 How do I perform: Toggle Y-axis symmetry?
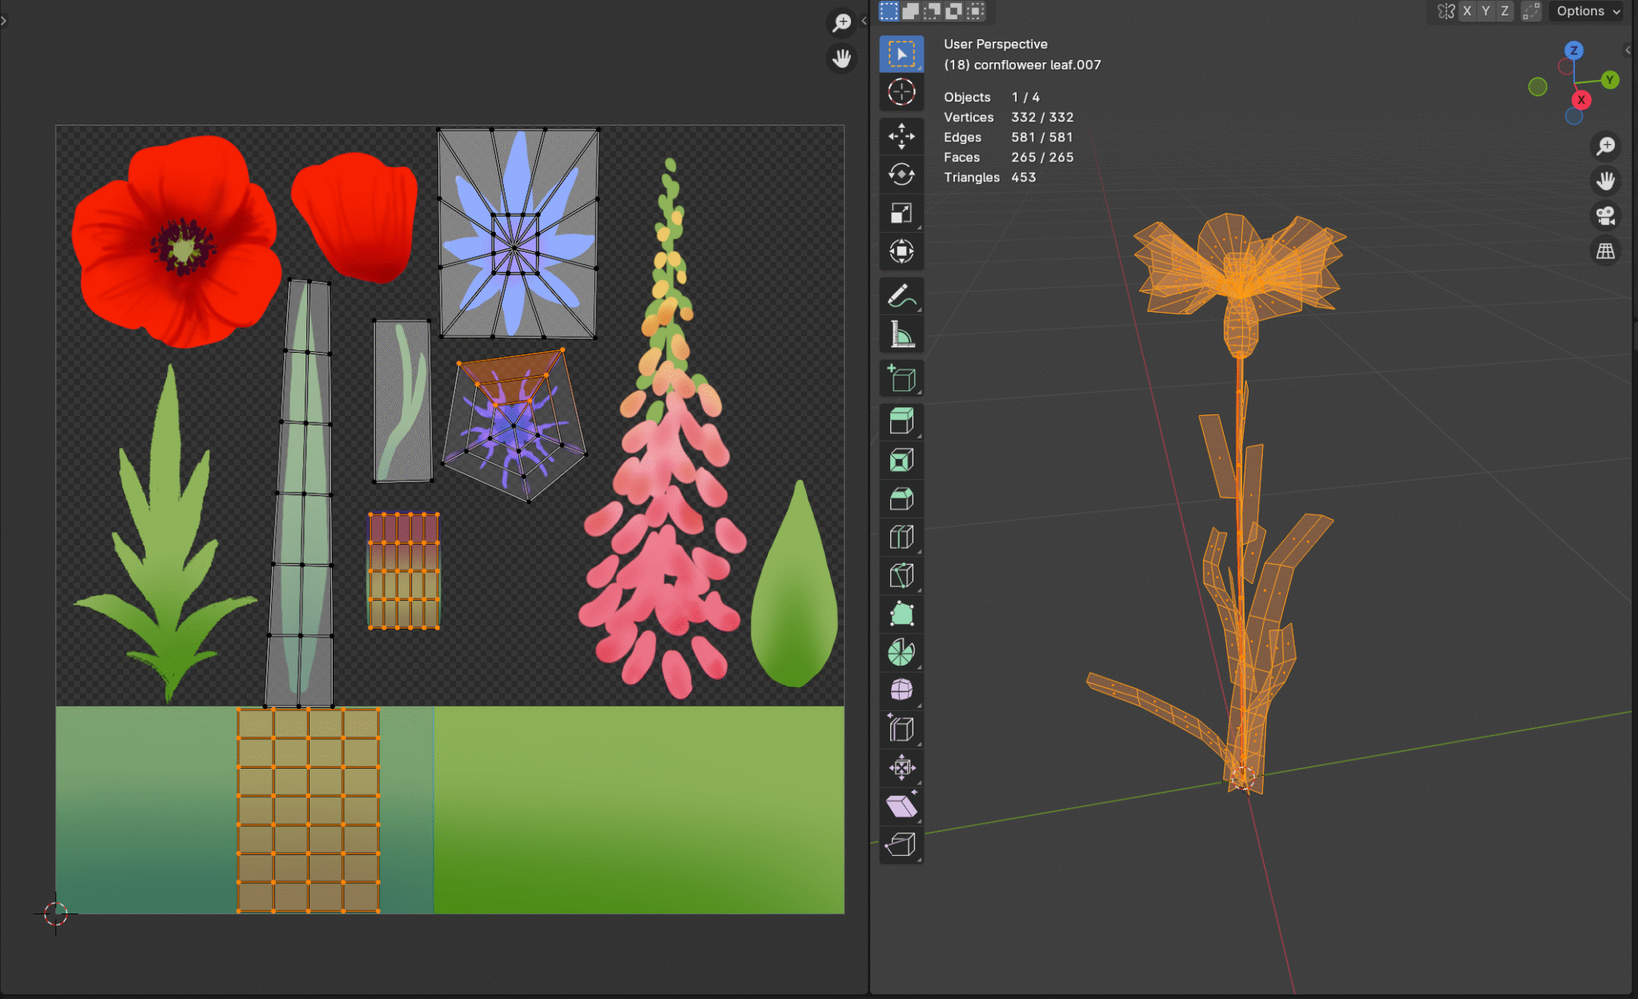pyautogui.click(x=1486, y=11)
